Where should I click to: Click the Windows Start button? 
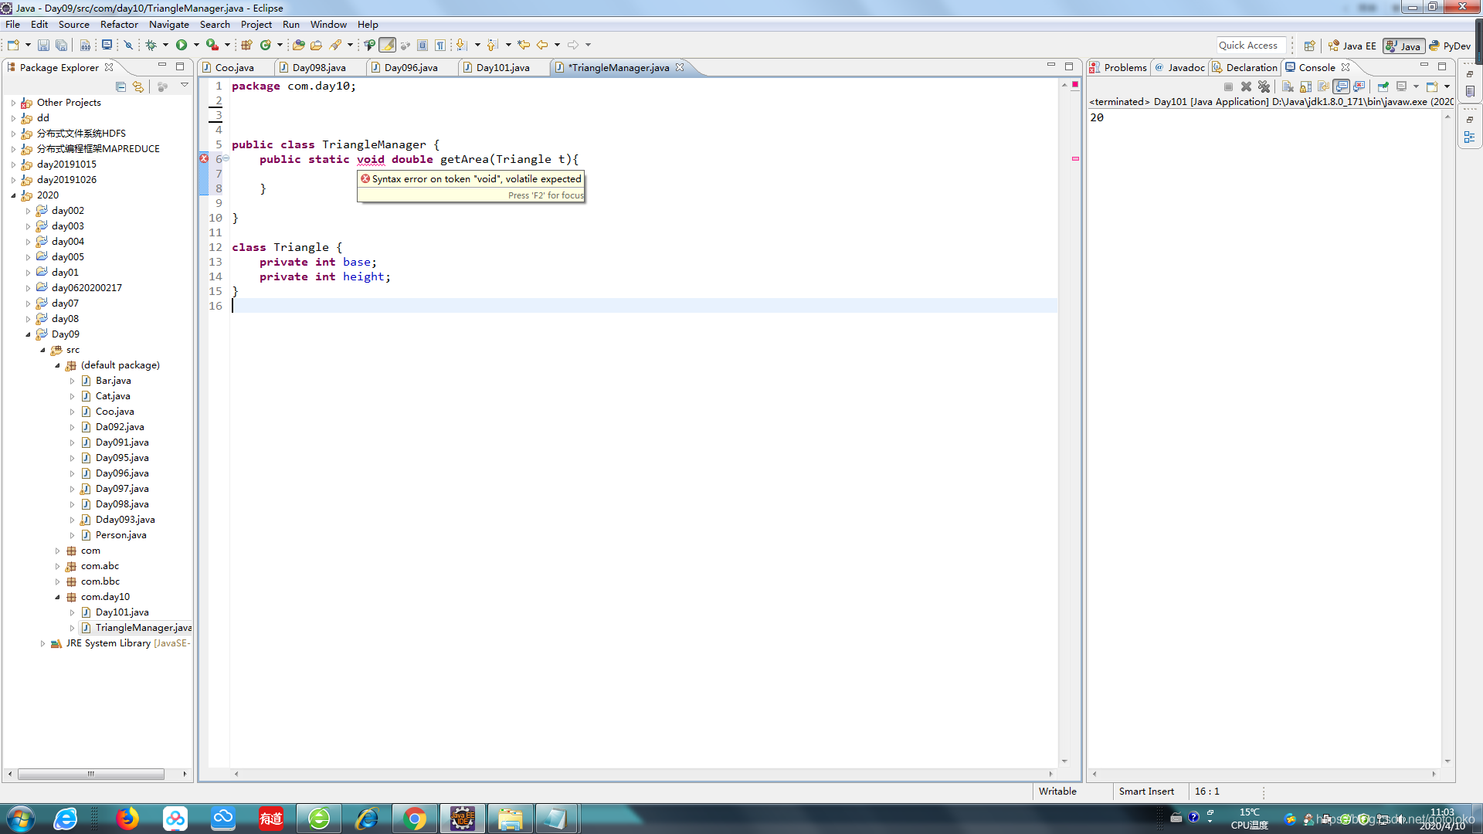[x=20, y=819]
